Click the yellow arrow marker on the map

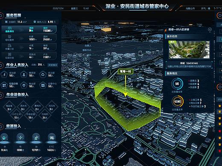(x=126, y=94)
